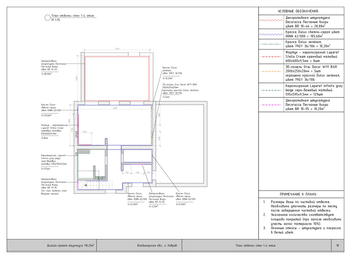Click the red zigzag Decorazza BR 10-46 legend sample
Viewport: 351px width, 259px height.
272,21
